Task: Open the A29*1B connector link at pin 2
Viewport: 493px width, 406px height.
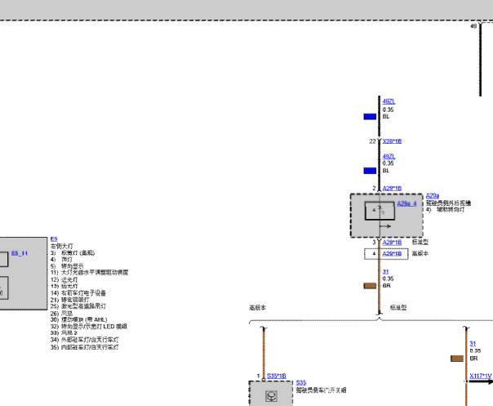Action: click(x=392, y=188)
